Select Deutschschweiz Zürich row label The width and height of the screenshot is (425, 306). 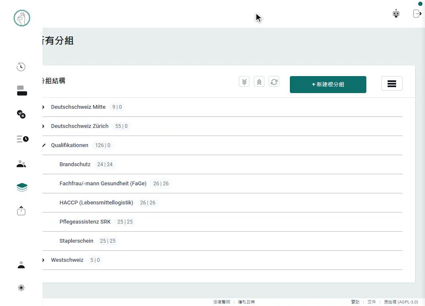(x=80, y=126)
